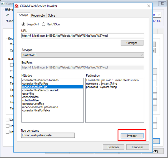Click the background window's title bar icon
This screenshot has height=158, width=168.
3,3
